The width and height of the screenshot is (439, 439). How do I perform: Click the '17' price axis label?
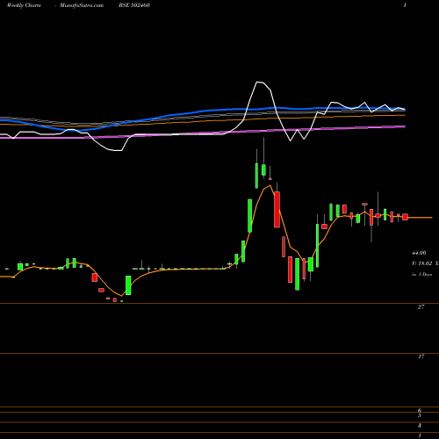point(421,356)
